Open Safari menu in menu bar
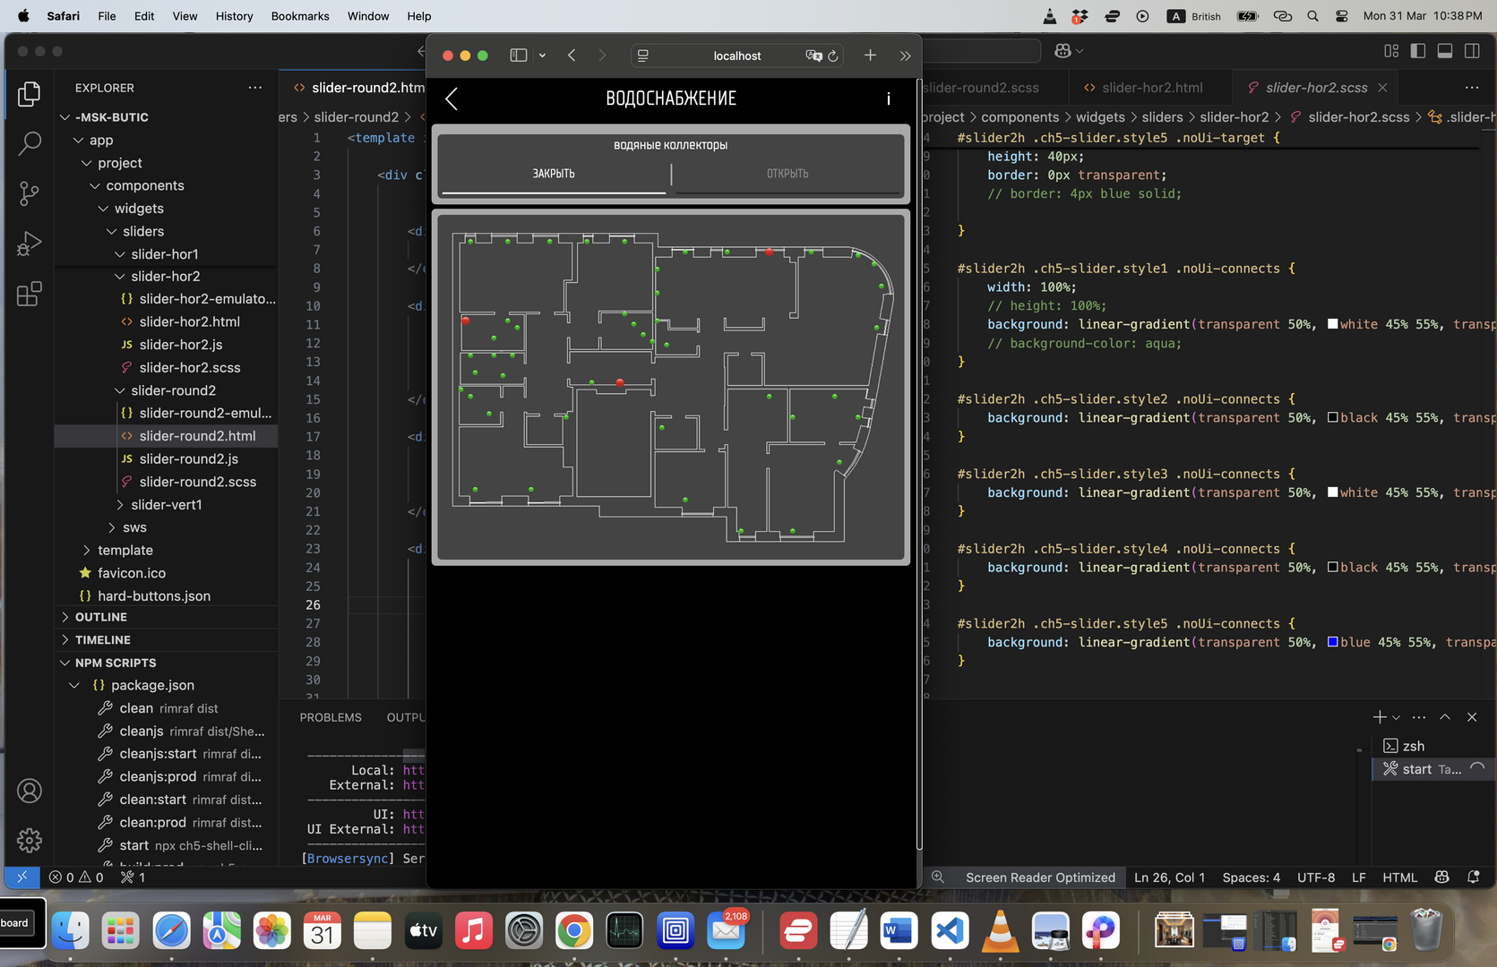 pos(63,16)
